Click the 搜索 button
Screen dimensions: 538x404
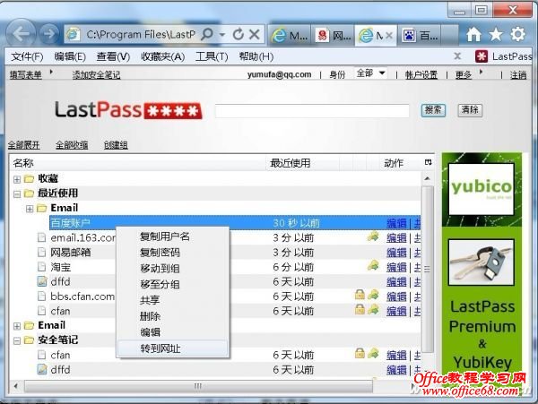pos(433,110)
